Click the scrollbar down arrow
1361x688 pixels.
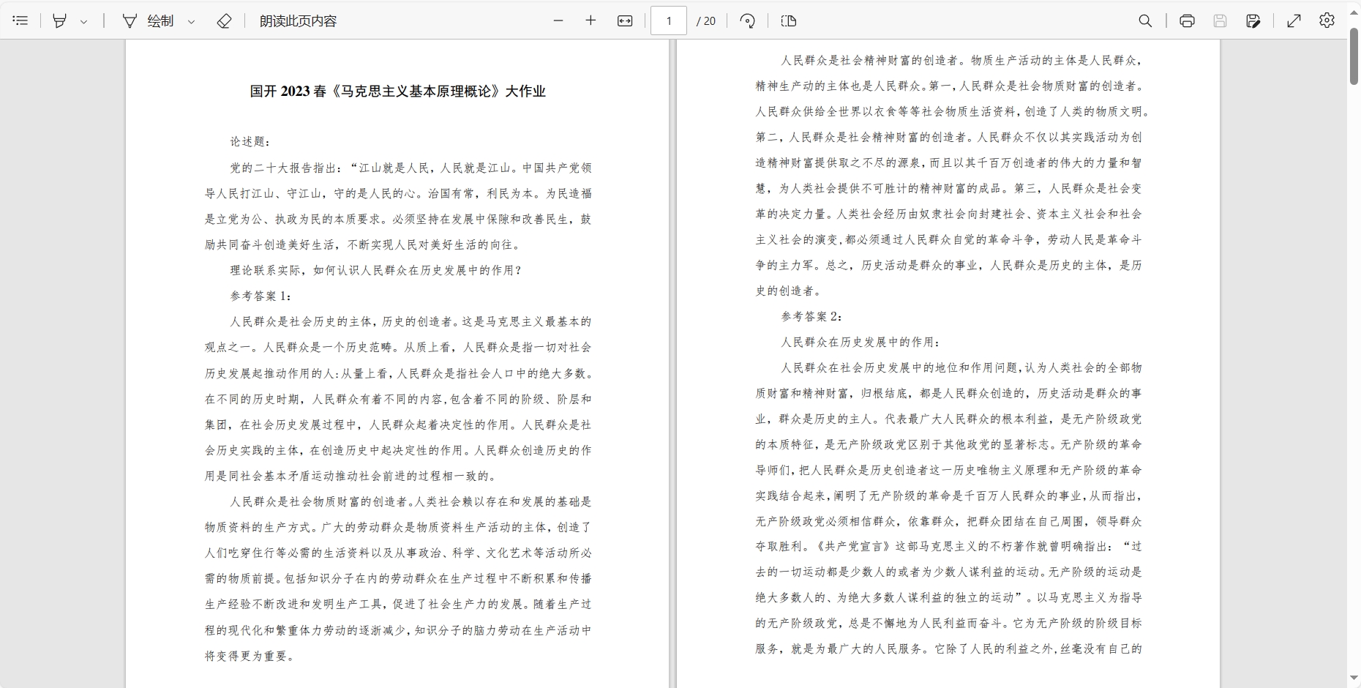(x=1354, y=678)
